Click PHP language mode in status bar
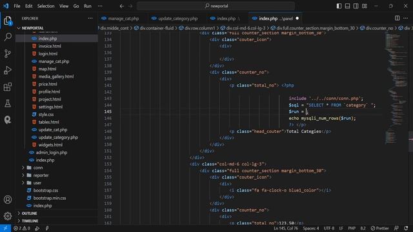 pyautogui.click(x=352, y=228)
